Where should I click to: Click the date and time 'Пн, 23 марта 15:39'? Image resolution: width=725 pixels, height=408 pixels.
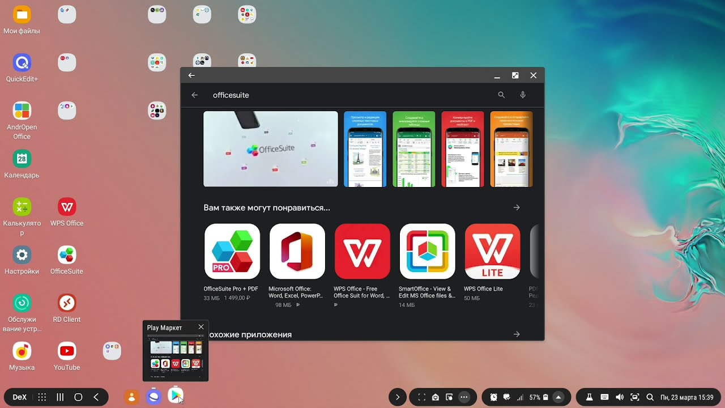click(x=687, y=397)
